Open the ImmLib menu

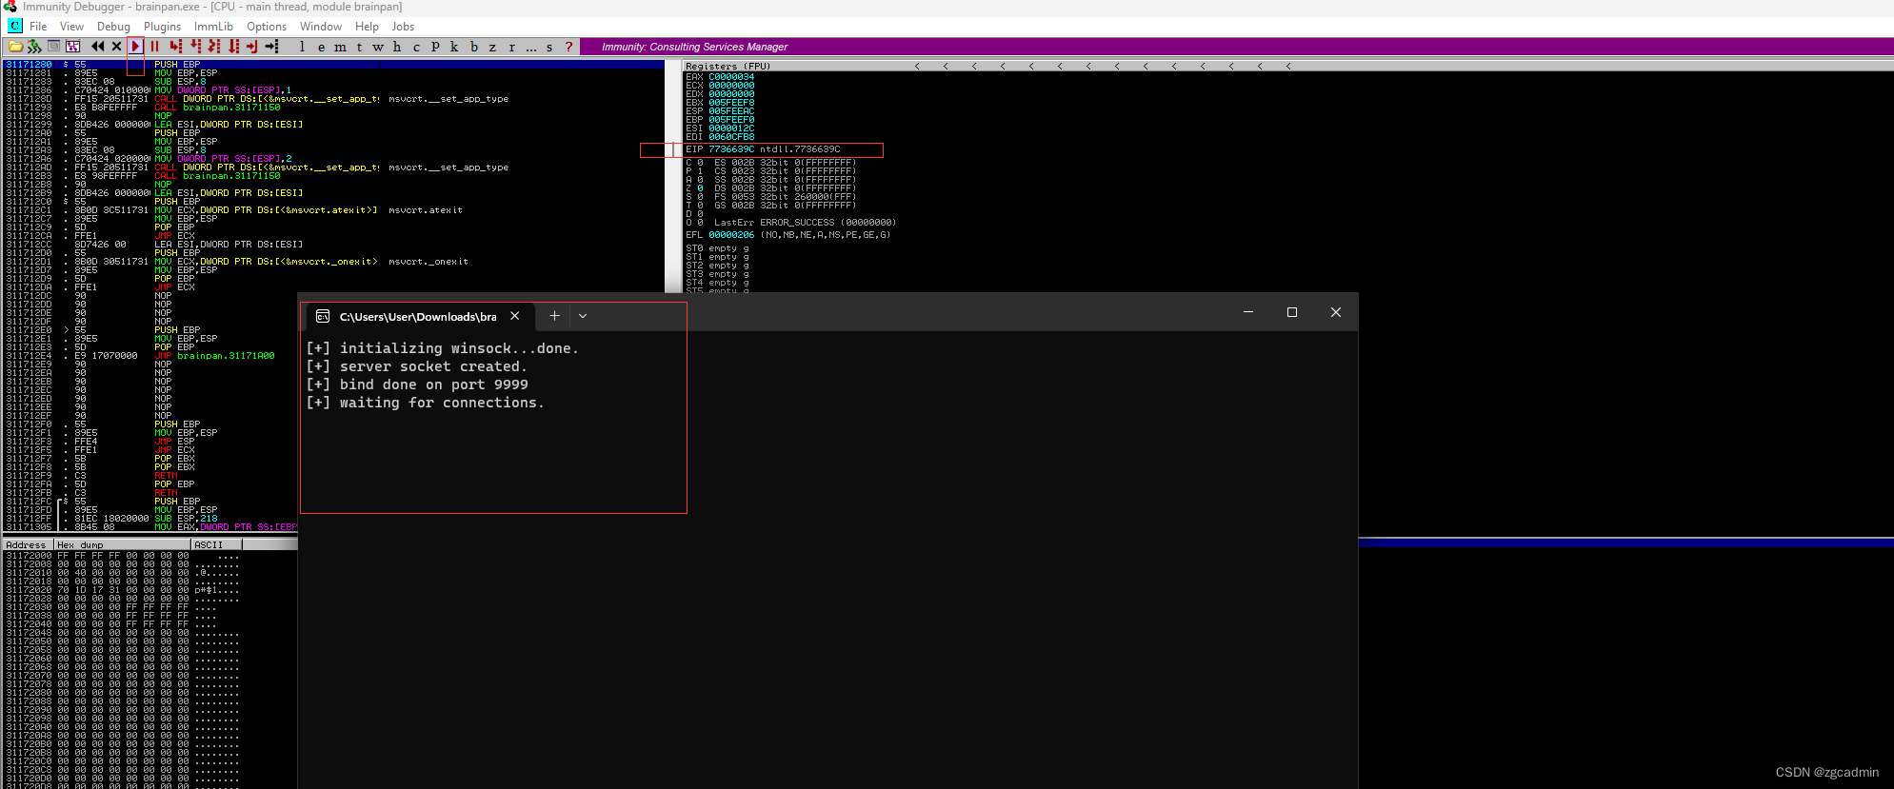coord(213,27)
